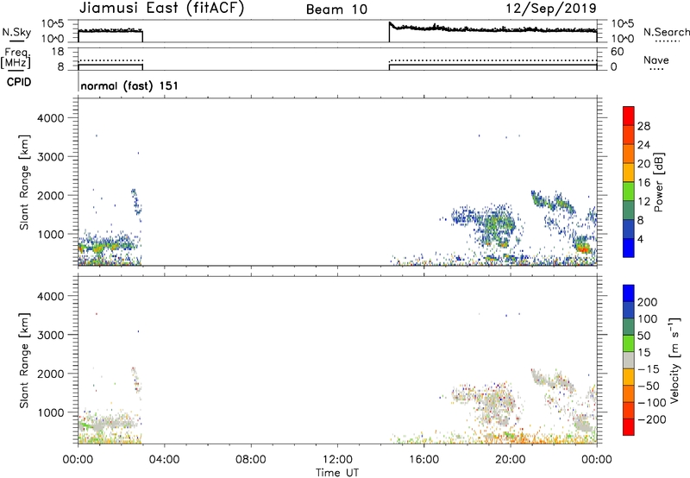Screen dimensions: 690x478
Task: Click the "1000" range tick in the velocity panel
Action: tap(50, 412)
